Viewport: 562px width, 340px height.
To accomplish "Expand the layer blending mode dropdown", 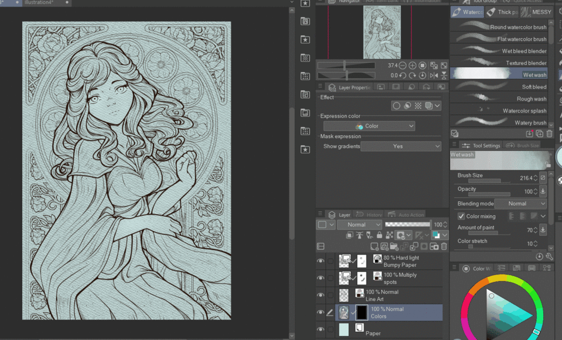I will 360,225.
